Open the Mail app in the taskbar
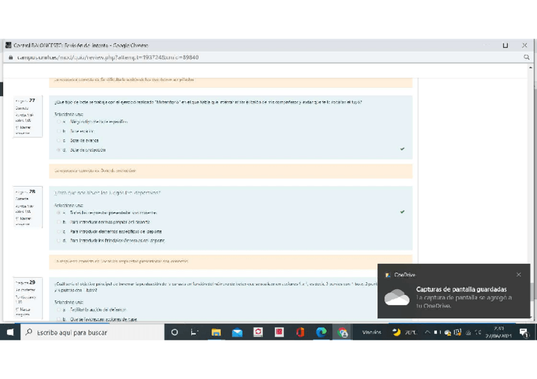 (237, 332)
